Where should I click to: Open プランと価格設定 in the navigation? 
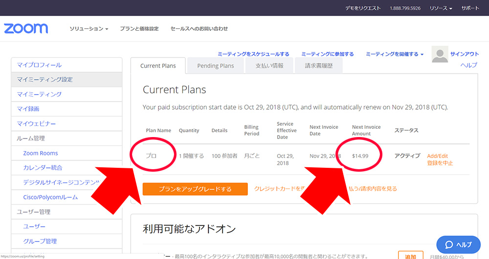[139, 29]
